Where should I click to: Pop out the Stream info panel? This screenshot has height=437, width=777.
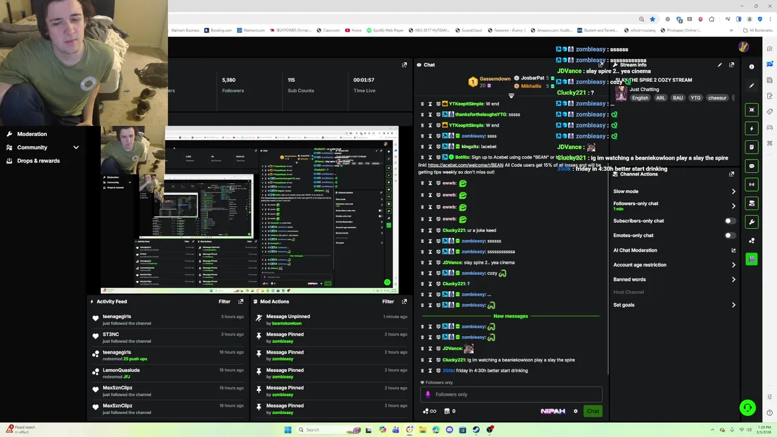[x=731, y=65]
